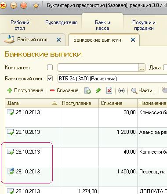167x194 pixels.
Task: Click the sort indicator in Дата column header
Action: (54, 103)
